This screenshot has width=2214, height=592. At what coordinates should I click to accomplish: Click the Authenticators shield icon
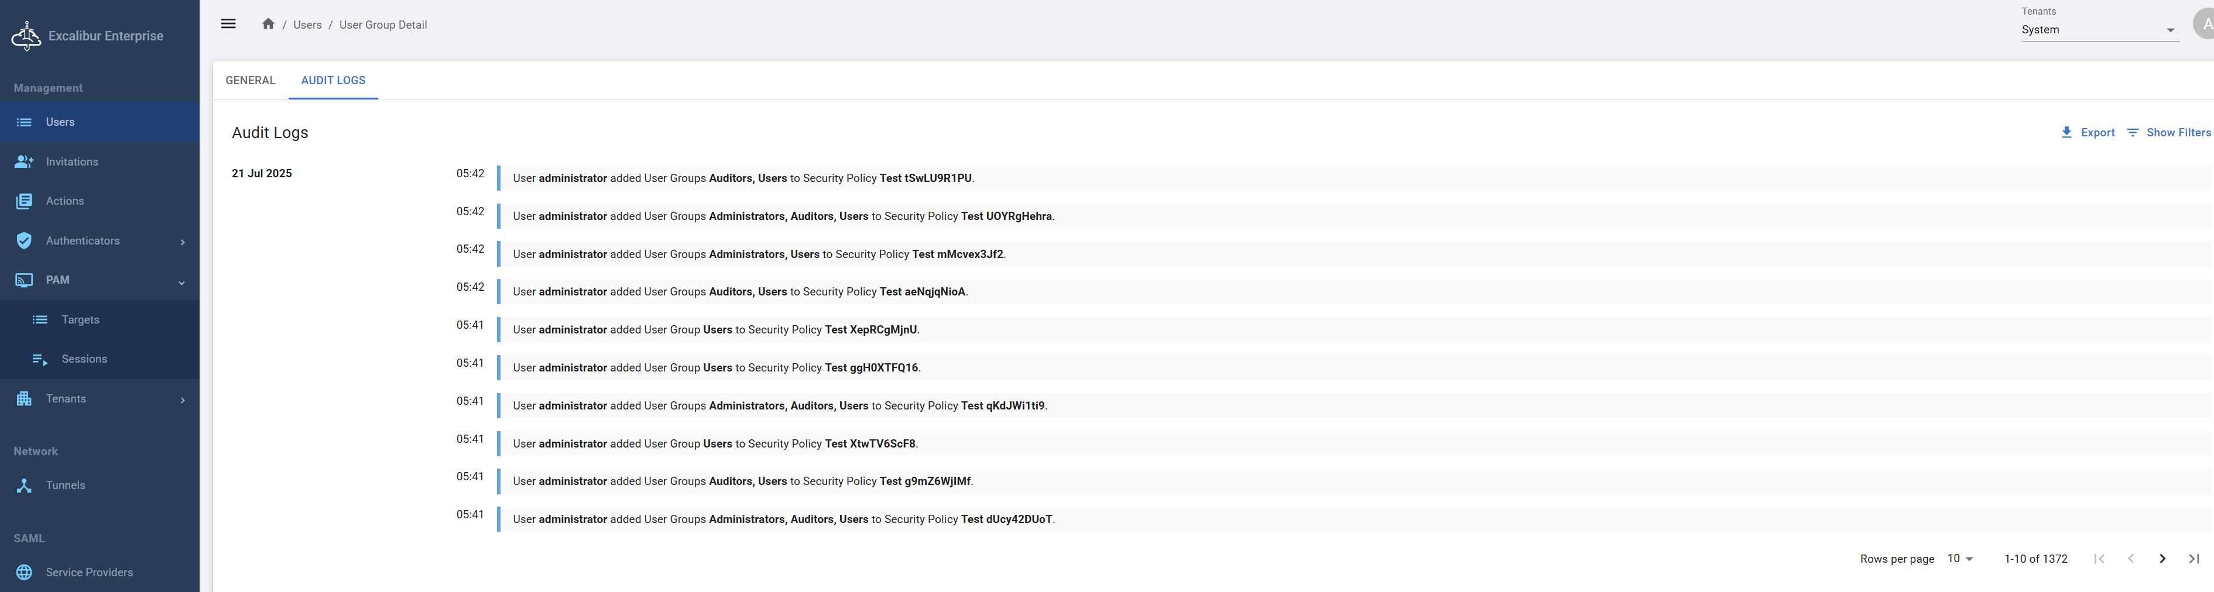pos(24,240)
